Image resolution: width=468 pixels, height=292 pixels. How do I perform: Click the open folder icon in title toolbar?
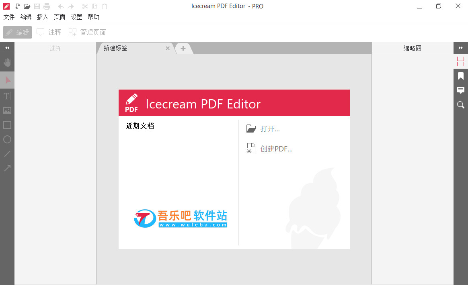(x=27, y=6)
